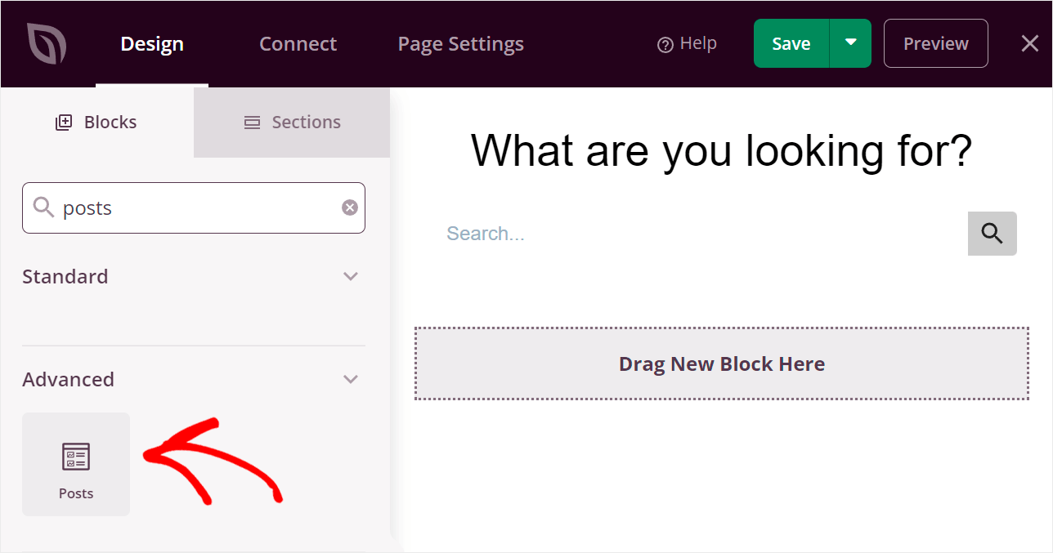Open the Help link

687,43
